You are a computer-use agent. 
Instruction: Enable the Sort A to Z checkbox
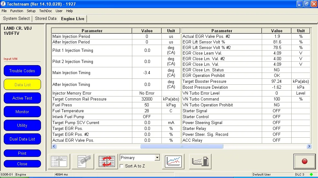(x=122, y=166)
